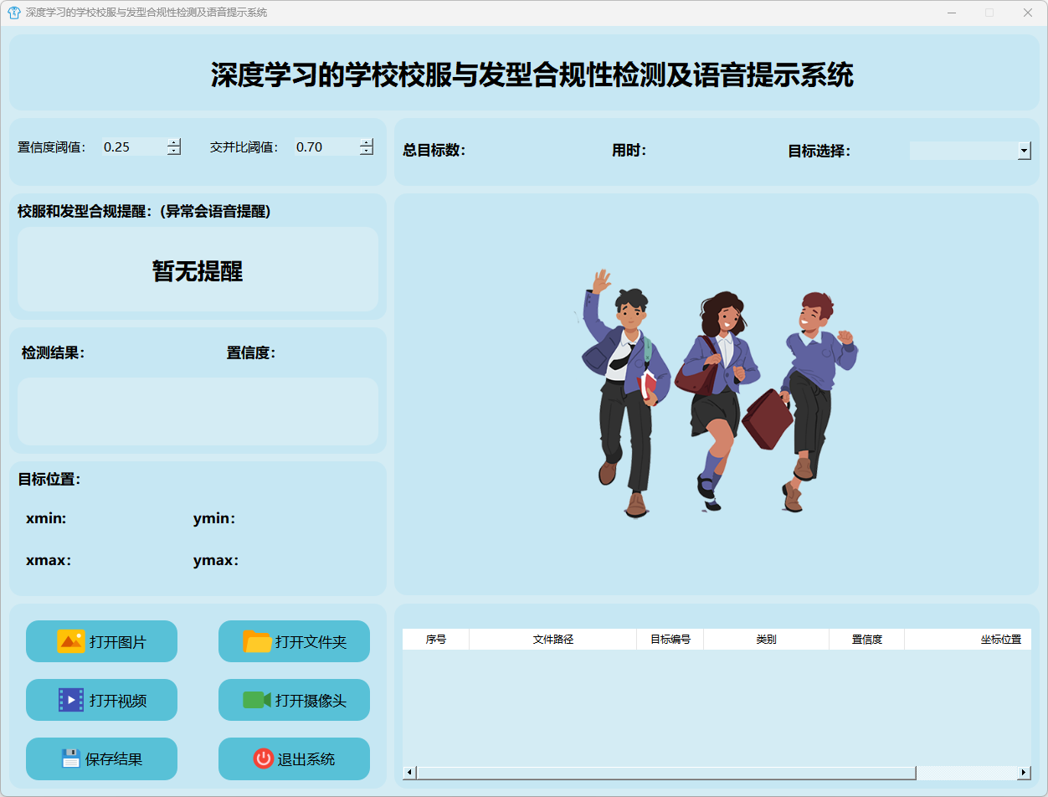Click the 类别 column header
Image resolution: width=1048 pixels, height=797 pixels.
pyautogui.click(x=766, y=640)
